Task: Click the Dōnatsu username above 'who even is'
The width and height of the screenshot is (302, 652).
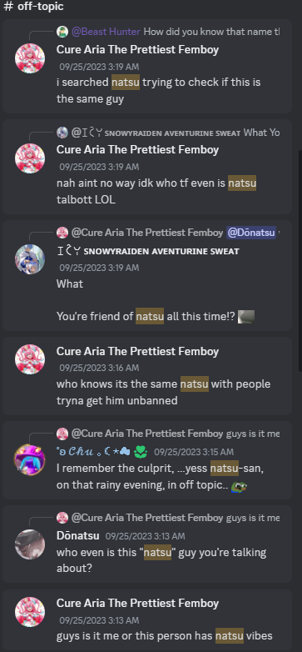Action: tap(78, 536)
